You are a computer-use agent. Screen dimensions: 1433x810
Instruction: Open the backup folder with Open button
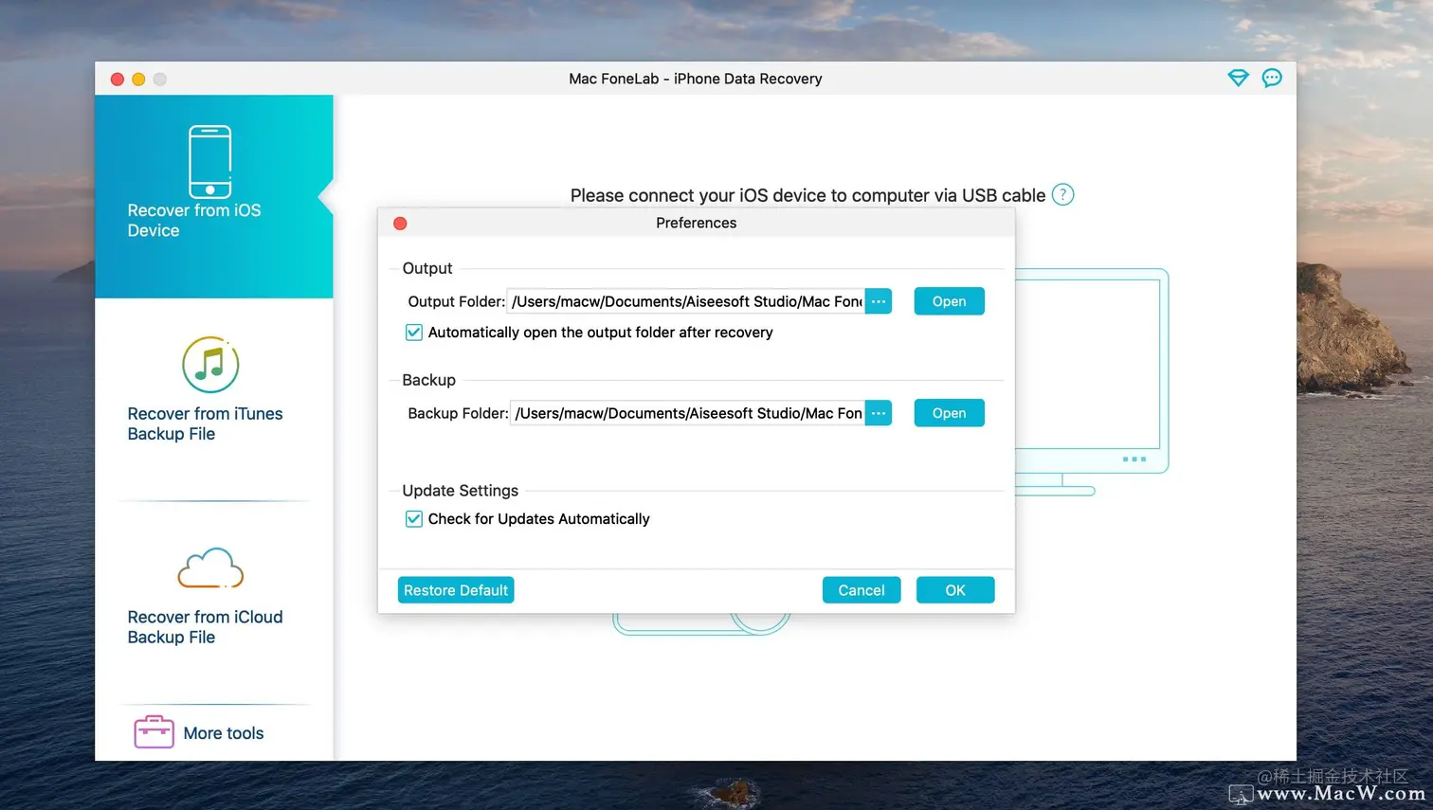coord(949,413)
